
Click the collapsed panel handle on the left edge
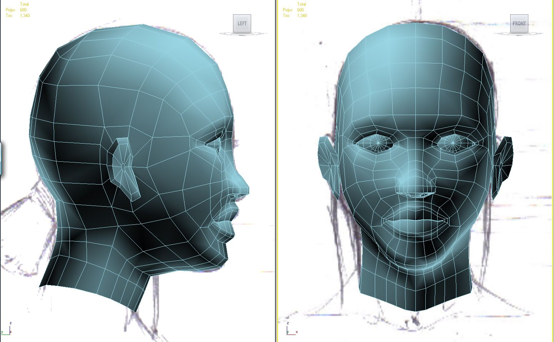1,159
